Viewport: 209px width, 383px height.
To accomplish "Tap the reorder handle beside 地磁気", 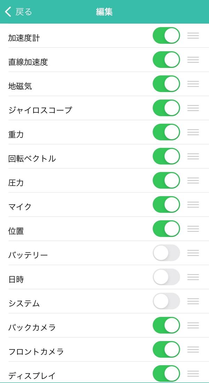I will (x=193, y=84).
